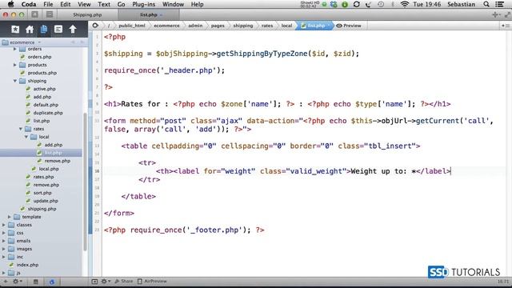Expand the template folder
This screenshot has height=288, width=512.
coord(9,217)
